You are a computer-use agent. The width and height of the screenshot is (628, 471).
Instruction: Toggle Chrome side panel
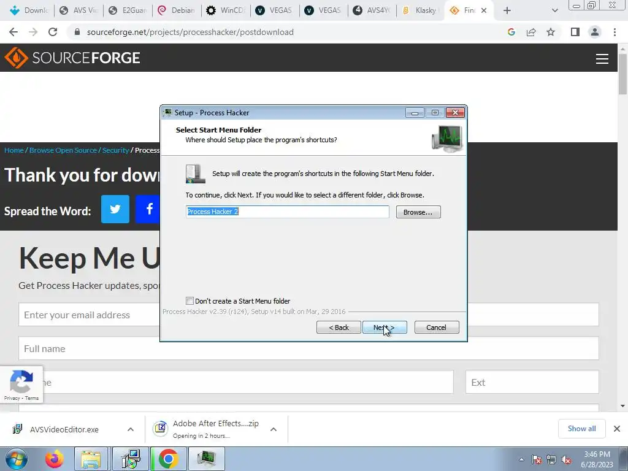click(575, 32)
